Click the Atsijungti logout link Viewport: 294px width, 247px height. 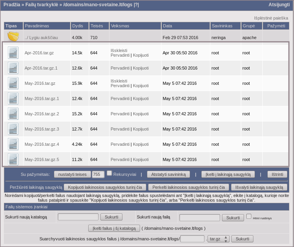279,5
